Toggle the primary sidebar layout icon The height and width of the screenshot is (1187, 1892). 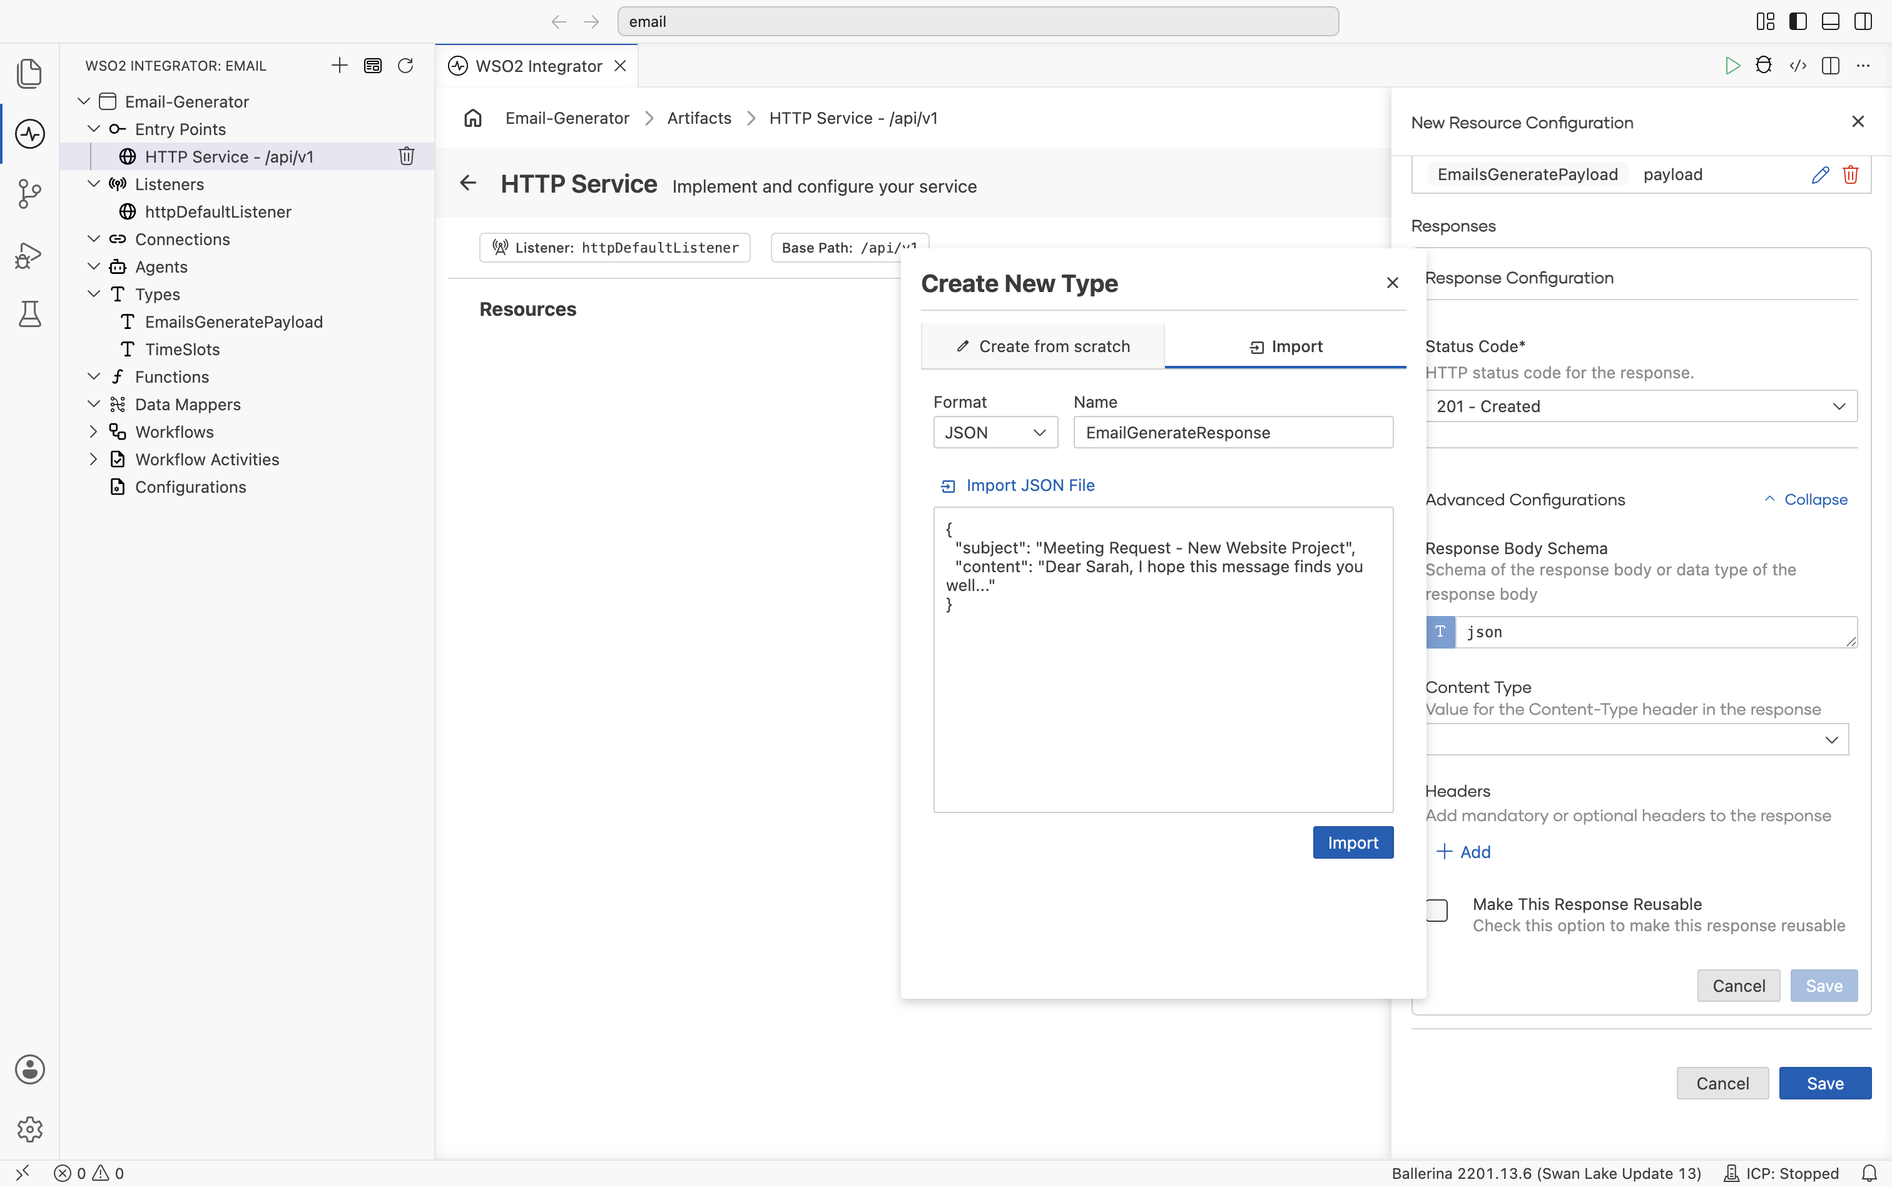click(1798, 21)
